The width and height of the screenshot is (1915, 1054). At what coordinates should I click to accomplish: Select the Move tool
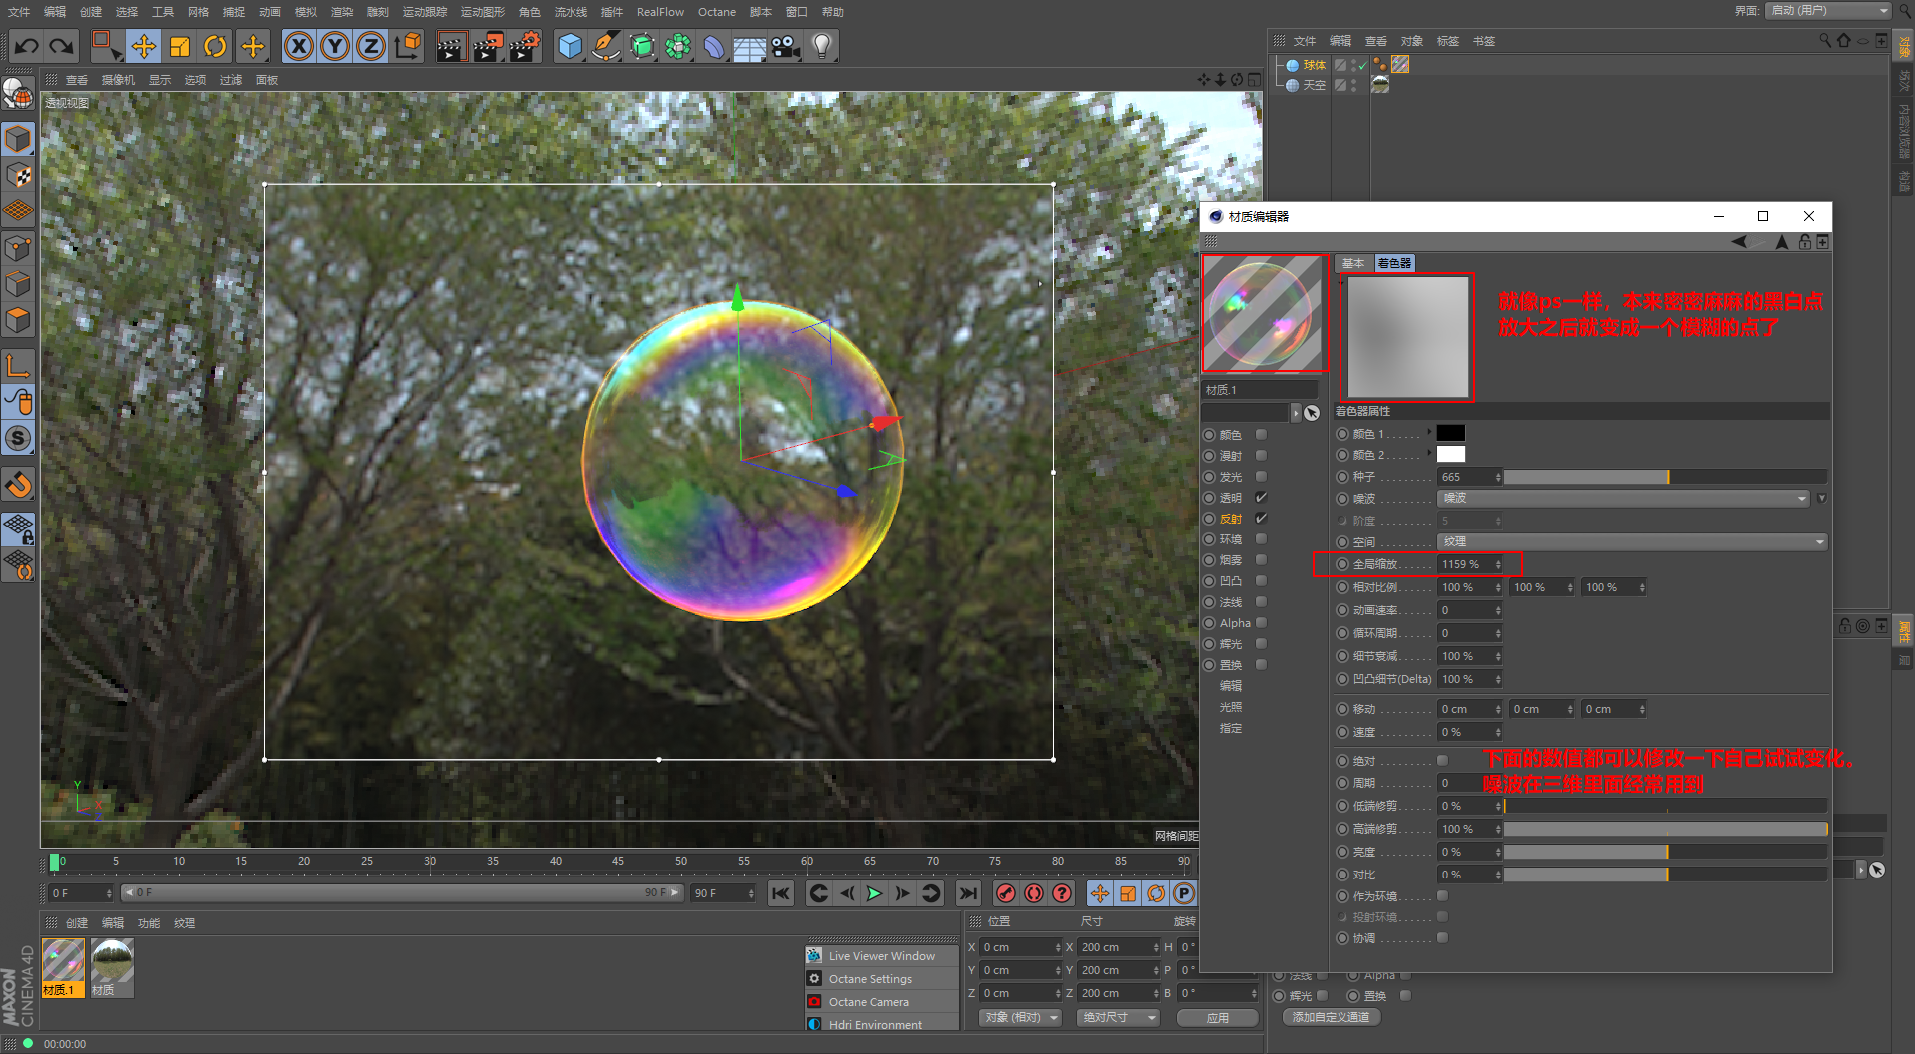point(144,46)
